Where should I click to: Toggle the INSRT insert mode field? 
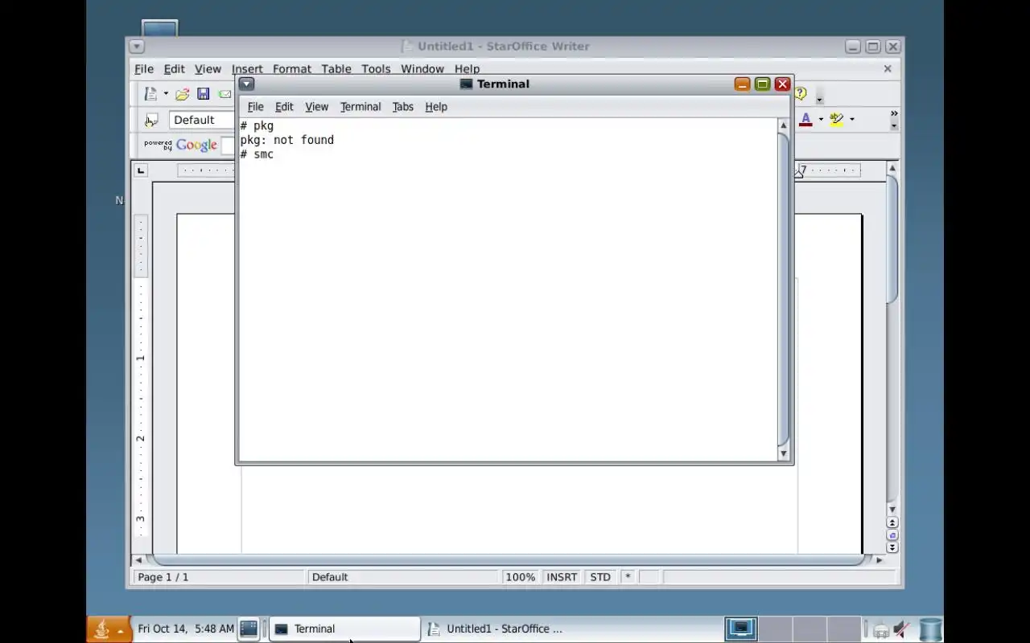click(x=562, y=577)
